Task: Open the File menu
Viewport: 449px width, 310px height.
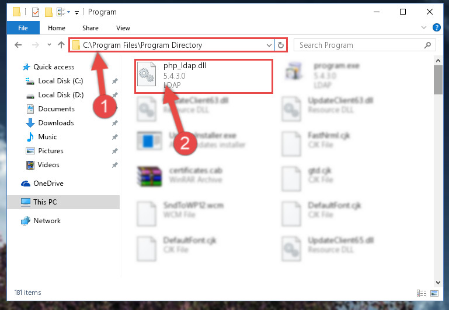Action: 23,28
